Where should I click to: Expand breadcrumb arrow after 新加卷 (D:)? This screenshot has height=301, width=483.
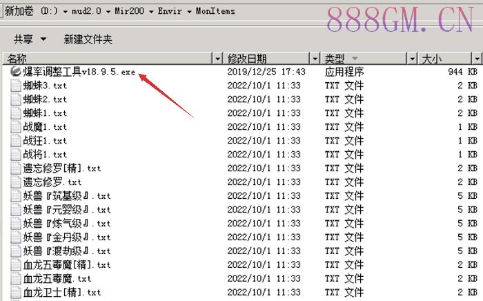(66, 12)
